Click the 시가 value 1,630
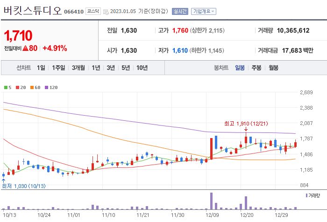This screenshot has height=222, width=327. click(x=129, y=50)
